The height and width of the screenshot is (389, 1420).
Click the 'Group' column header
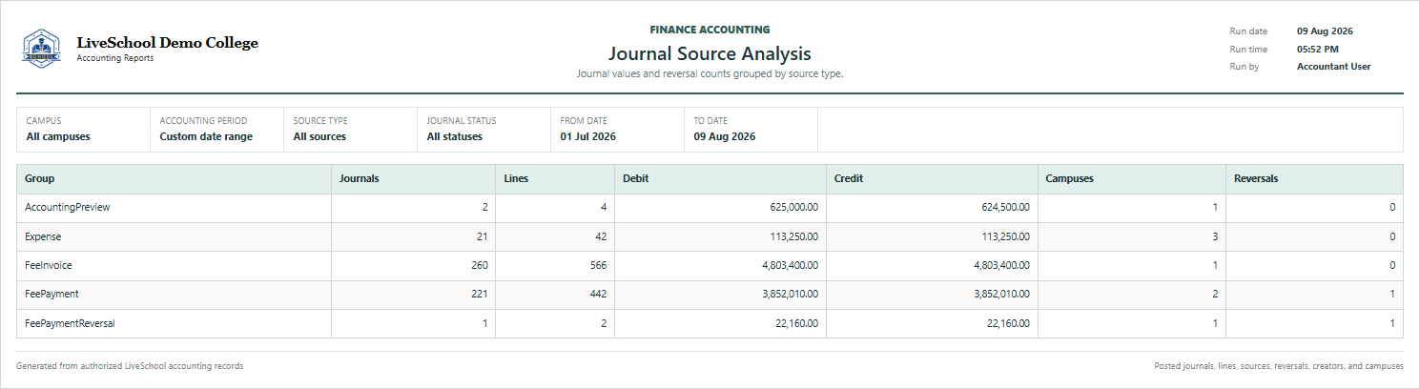(174, 179)
